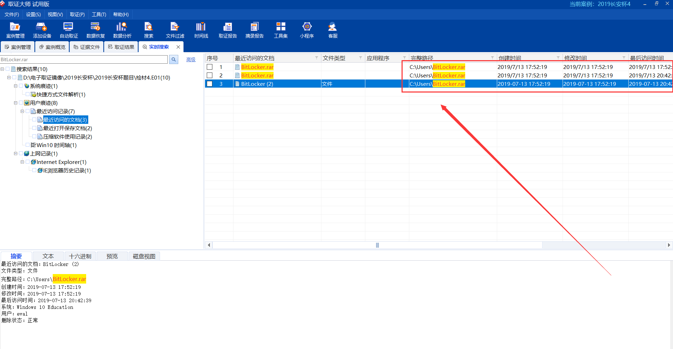Image resolution: width=673 pixels, height=349 pixels.
Task: Click the file icon in row 2
Action: pos(237,75)
